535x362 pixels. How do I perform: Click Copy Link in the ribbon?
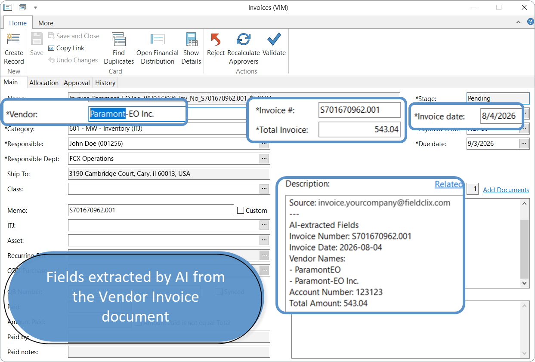pyautogui.click(x=66, y=48)
